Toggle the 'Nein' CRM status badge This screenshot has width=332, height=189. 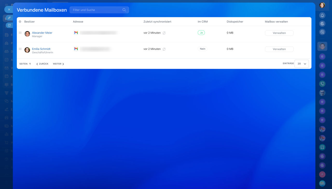point(203,49)
